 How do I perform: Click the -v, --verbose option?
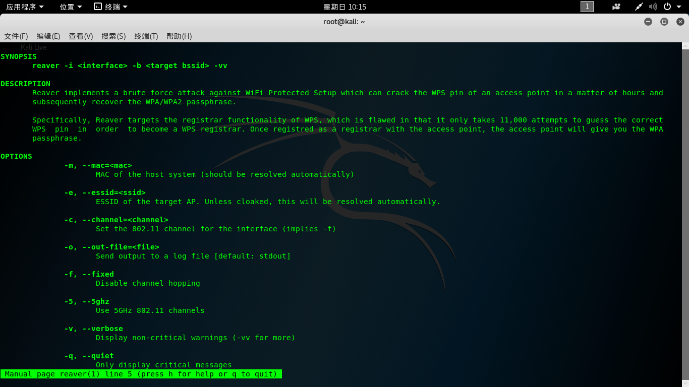(93, 329)
